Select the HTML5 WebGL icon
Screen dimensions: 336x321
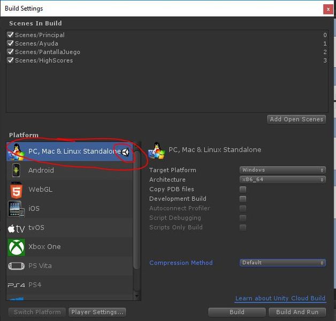tap(16, 190)
